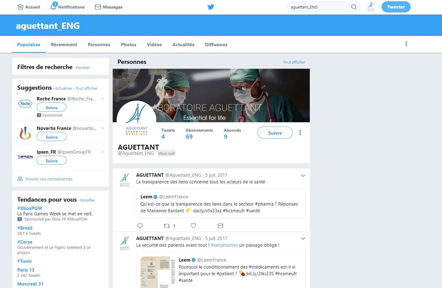Image resolution: width=442 pixels, height=288 pixels.
Task: Click the search magnifier icon
Action: click(354, 7)
